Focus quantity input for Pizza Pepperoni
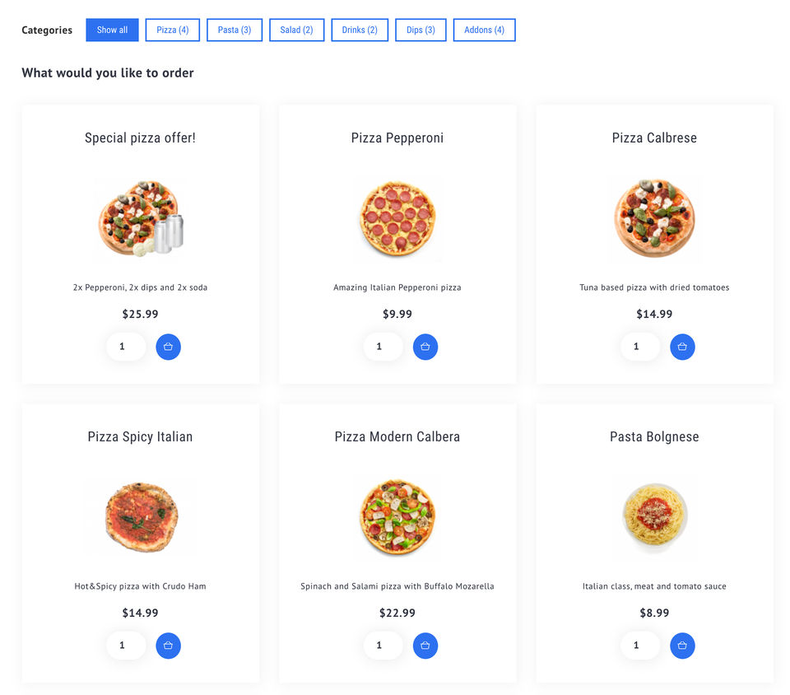This screenshot has height=695, width=790. coord(383,347)
